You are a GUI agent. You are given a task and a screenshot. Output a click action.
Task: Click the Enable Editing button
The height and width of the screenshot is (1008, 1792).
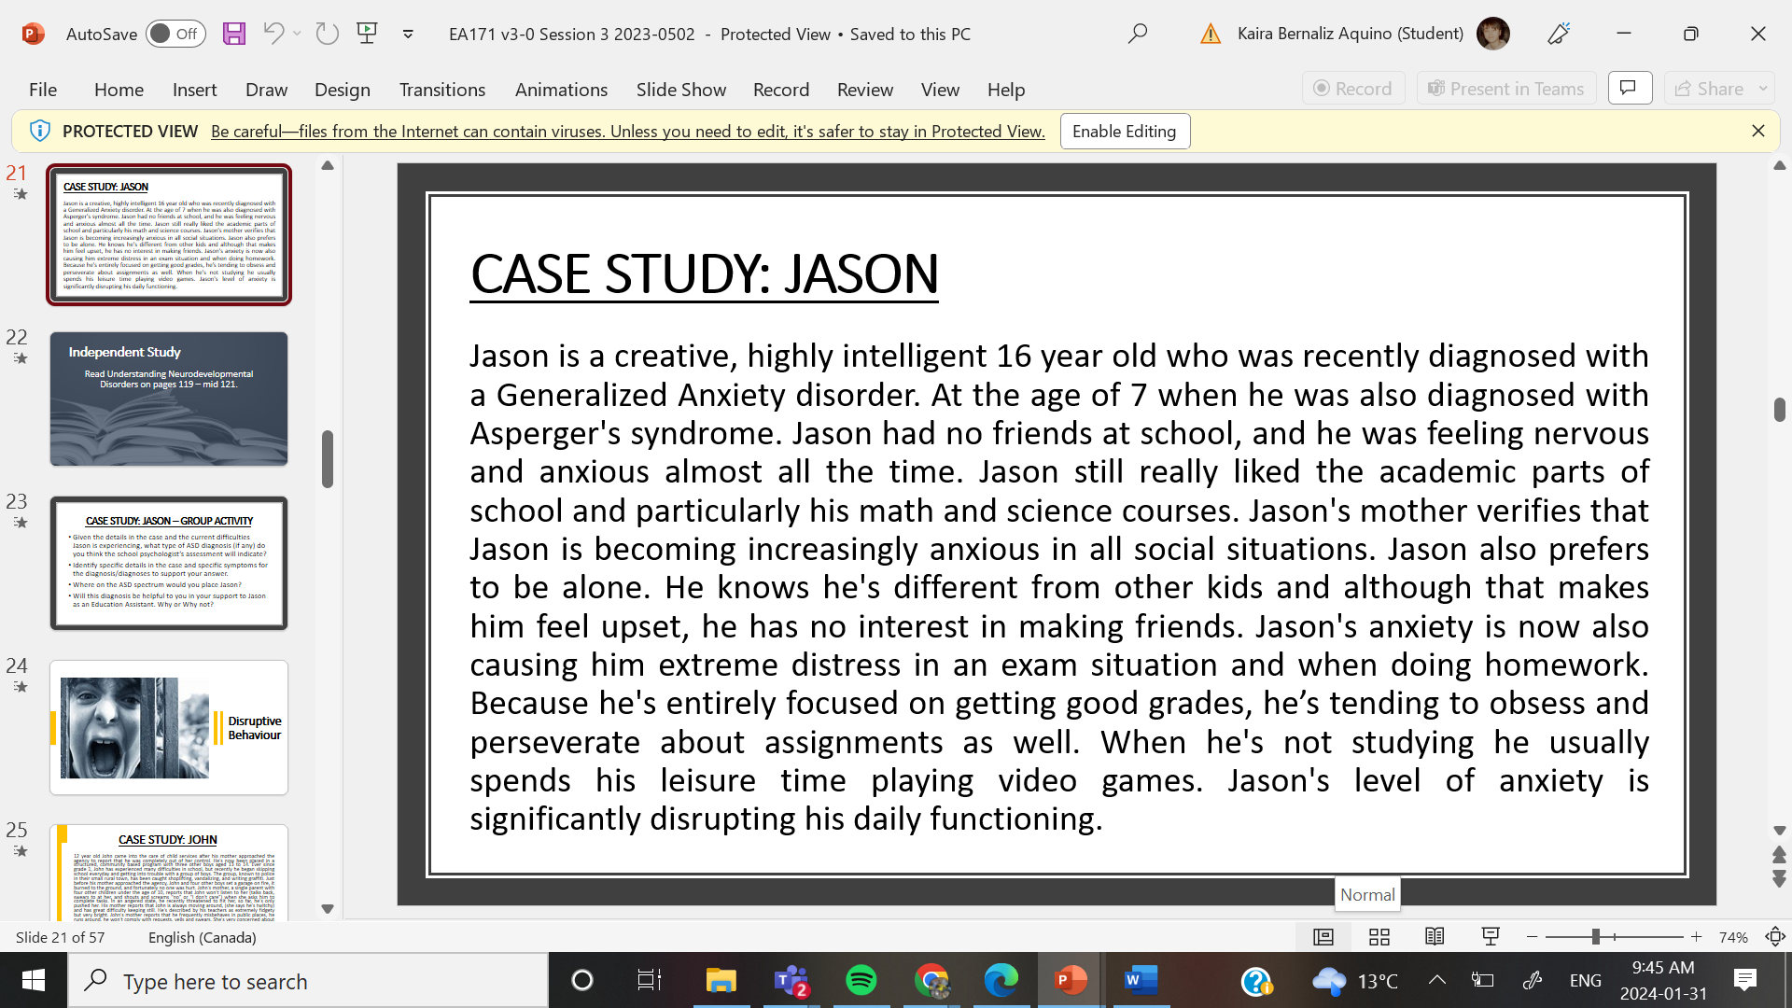tap(1124, 132)
